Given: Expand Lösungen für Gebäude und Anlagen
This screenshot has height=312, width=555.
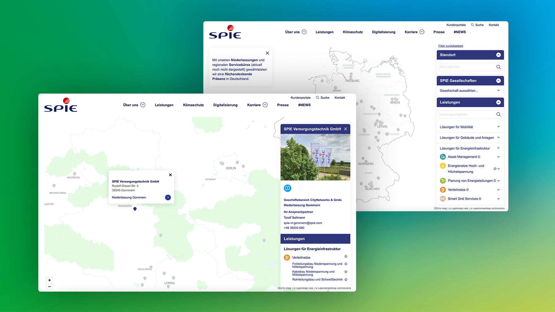Looking at the screenshot, I should (470, 138).
